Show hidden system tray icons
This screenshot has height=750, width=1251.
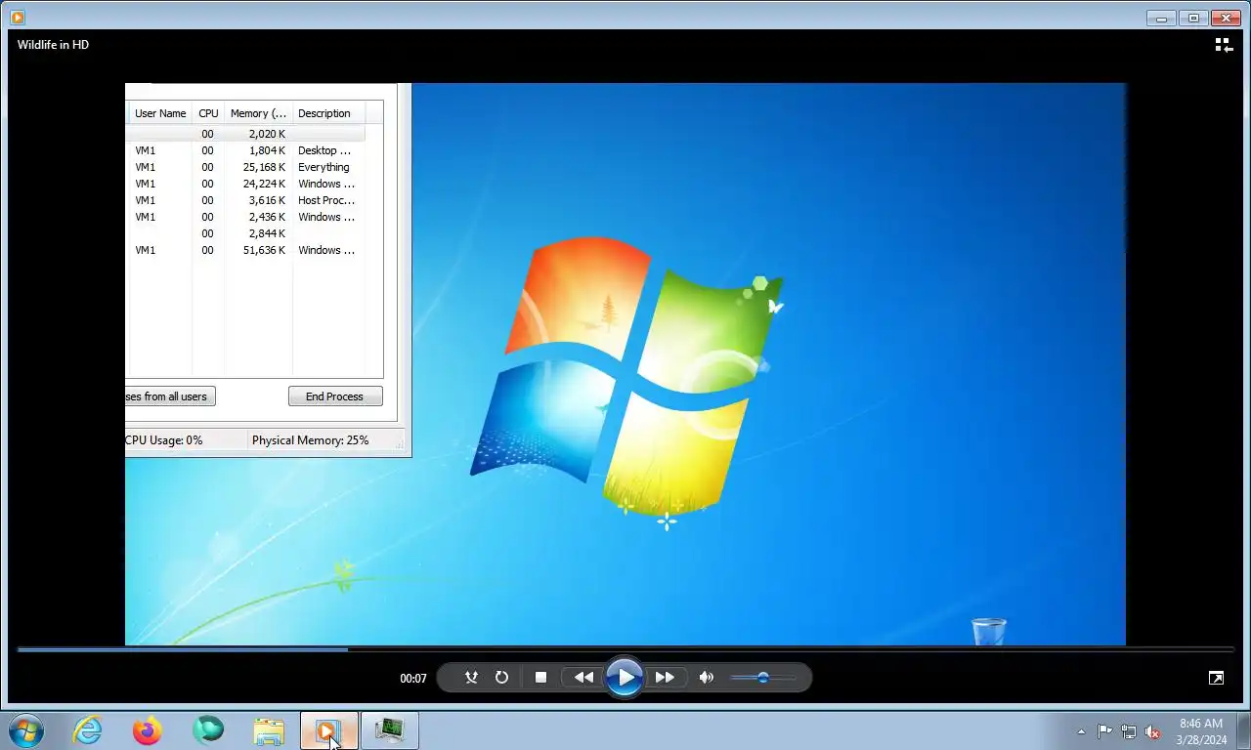1081,731
